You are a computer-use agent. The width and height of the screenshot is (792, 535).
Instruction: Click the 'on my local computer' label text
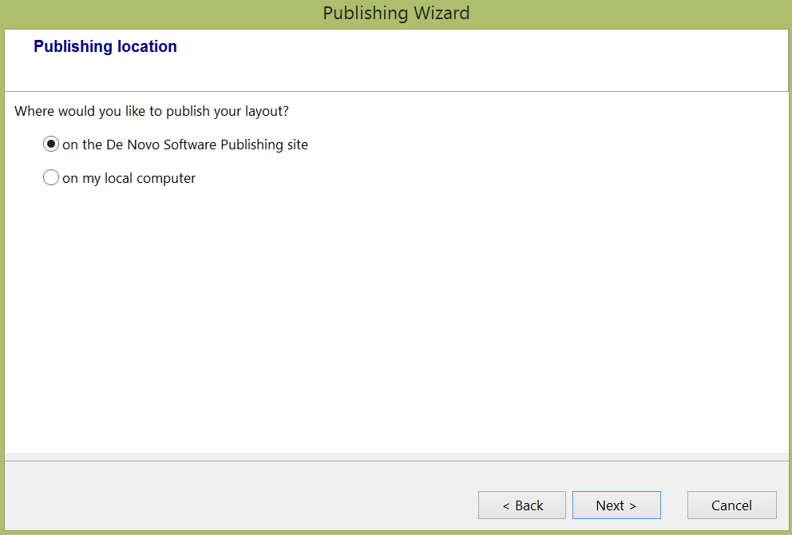[129, 178]
